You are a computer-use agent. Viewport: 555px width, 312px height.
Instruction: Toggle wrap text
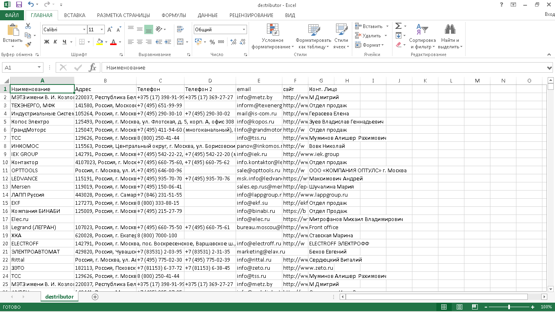pos(180,29)
